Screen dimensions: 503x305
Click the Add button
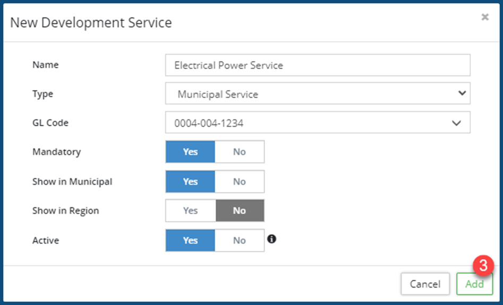point(474,284)
